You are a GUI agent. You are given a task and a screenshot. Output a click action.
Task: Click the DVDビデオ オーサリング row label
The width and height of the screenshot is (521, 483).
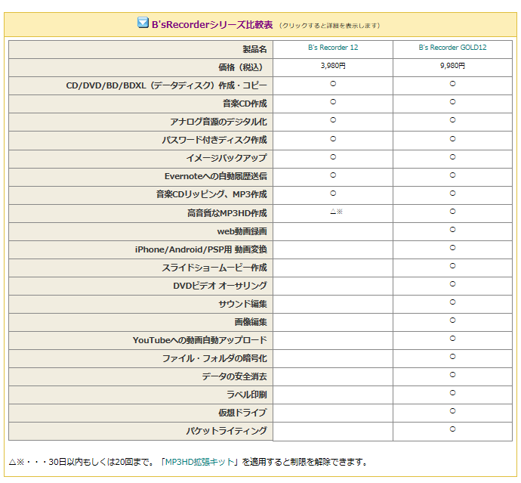coord(220,286)
